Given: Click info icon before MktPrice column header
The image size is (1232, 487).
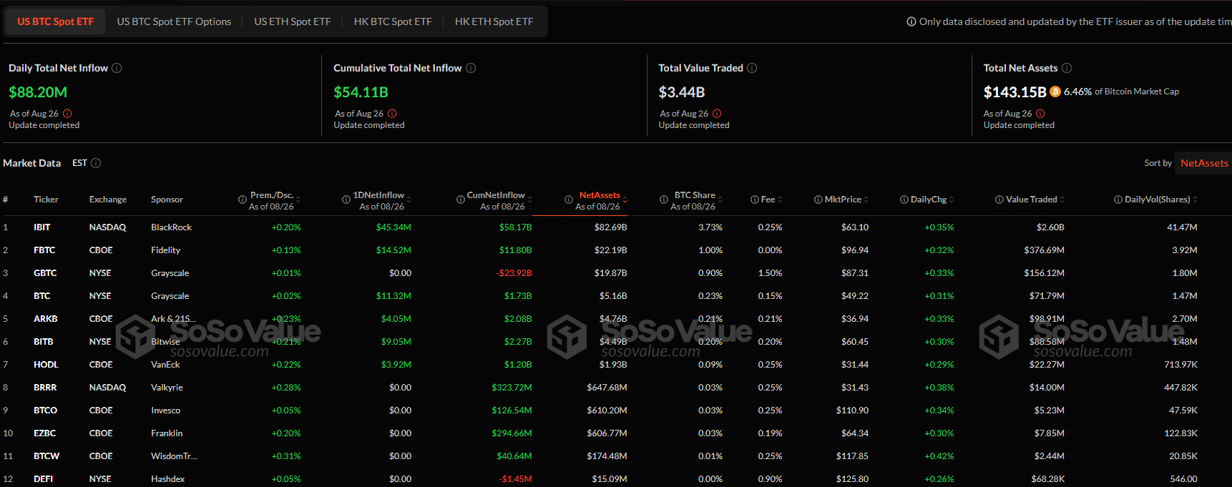Looking at the screenshot, I should (818, 200).
